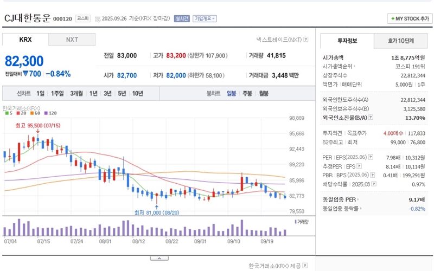The image size is (434, 271).
Task: Click the 9.17배 industry PER value
Action: (417, 199)
